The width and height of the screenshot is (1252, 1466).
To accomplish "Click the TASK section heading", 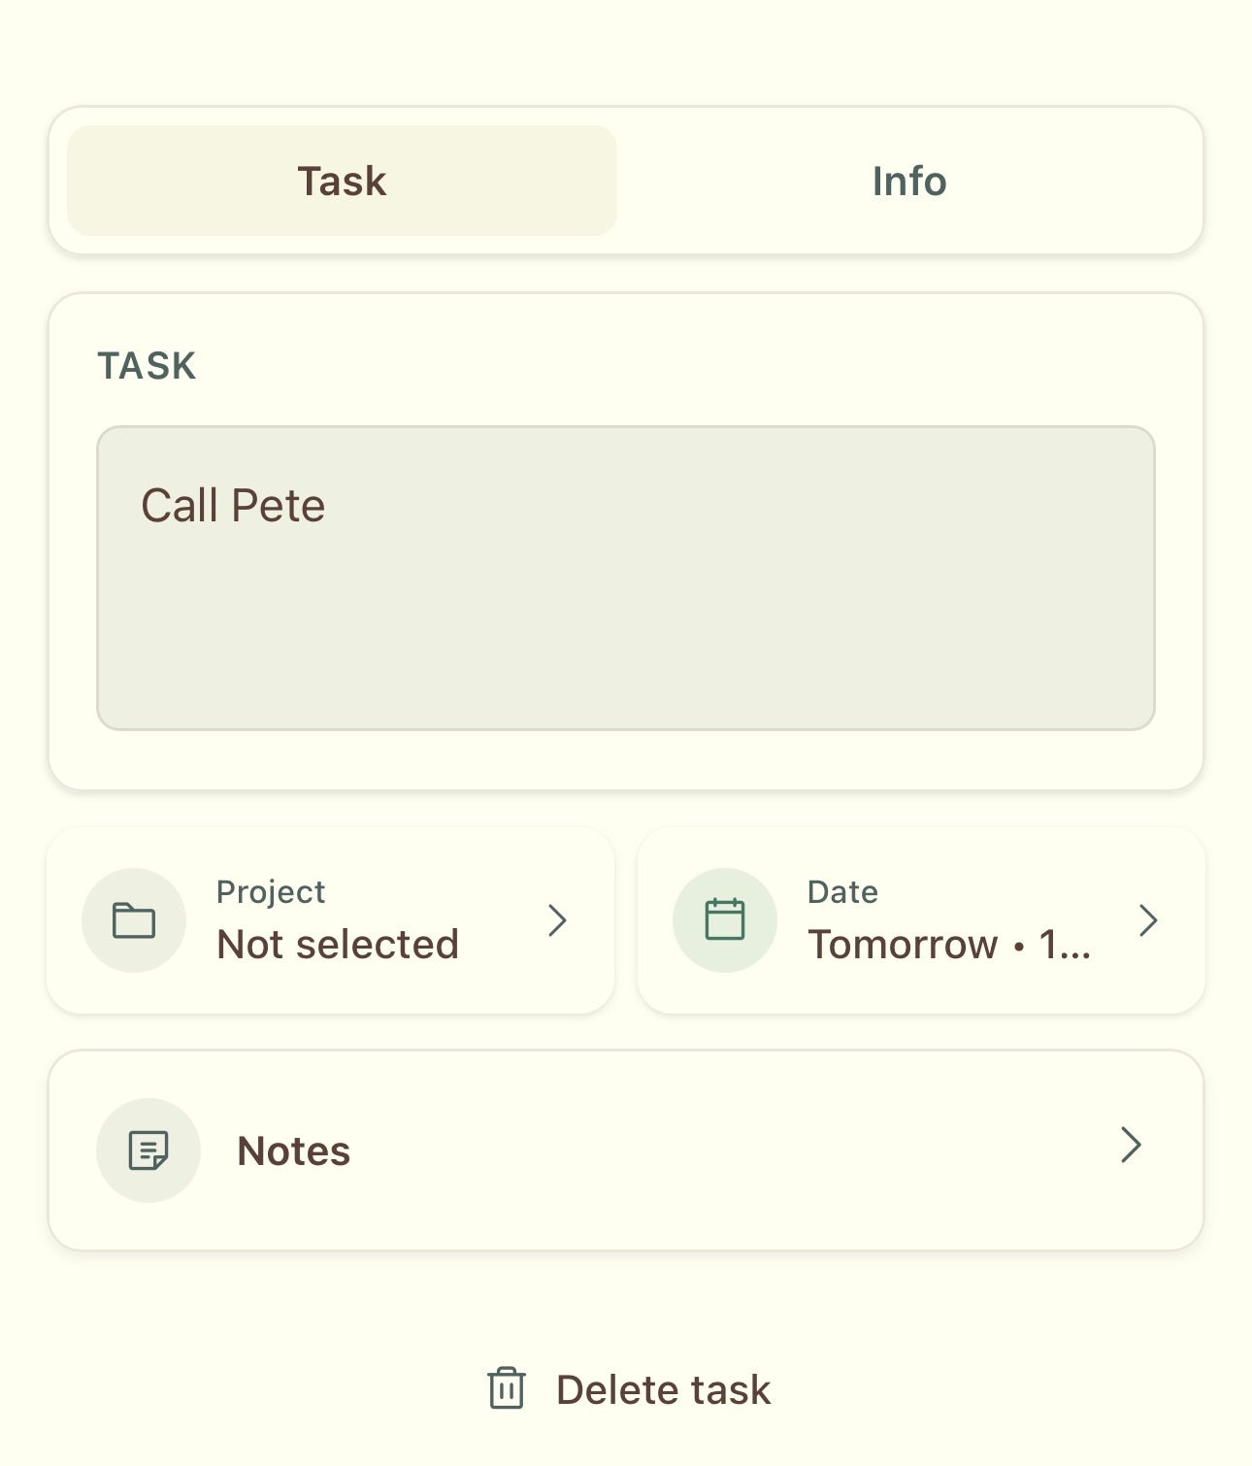I will tap(148, 366).
